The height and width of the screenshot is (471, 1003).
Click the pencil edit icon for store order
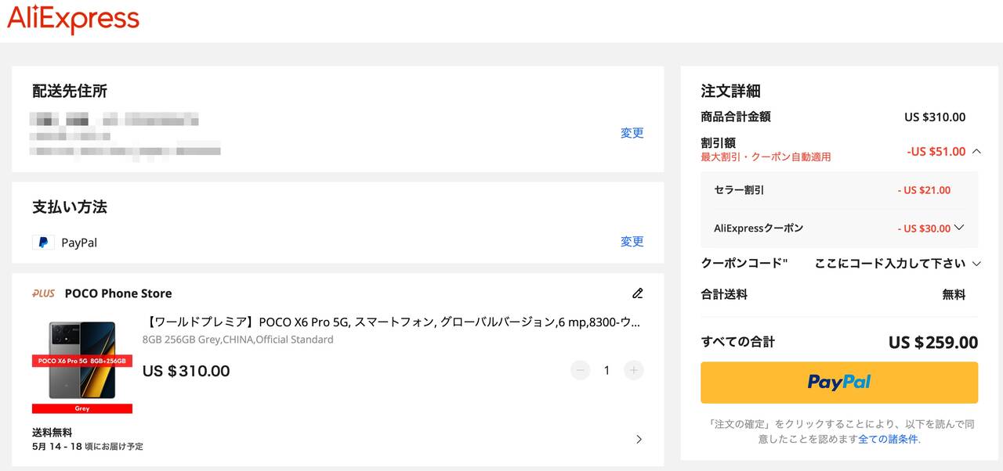(637, 293)
